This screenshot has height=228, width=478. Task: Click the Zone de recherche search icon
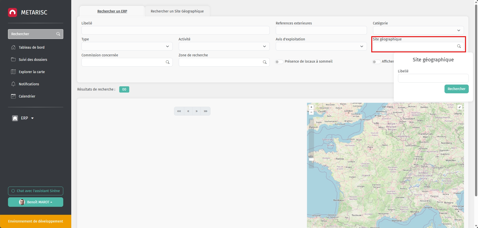(x=265, y=62)
